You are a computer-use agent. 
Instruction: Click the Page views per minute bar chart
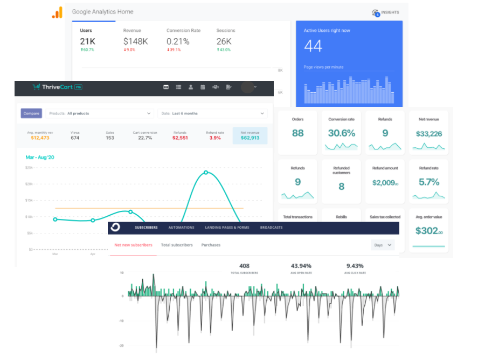coord(349,90)
